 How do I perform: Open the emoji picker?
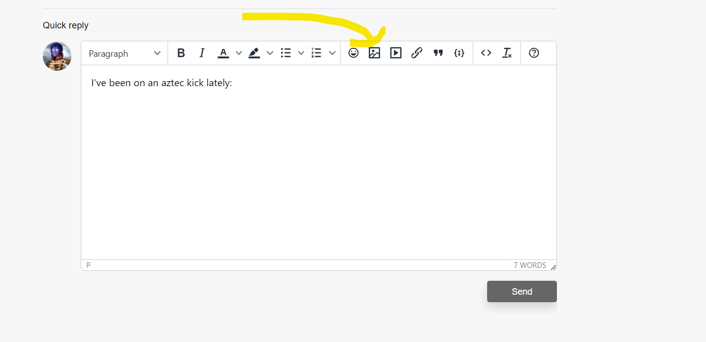coord(353,53)
